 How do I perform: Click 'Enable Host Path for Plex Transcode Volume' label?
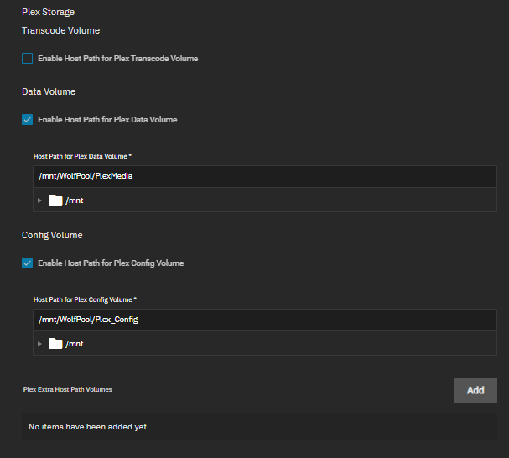click(118, 59)
